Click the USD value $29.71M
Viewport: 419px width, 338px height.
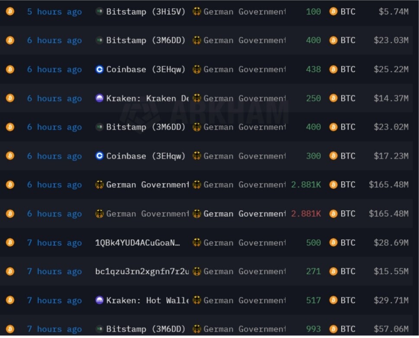(391, 300)
